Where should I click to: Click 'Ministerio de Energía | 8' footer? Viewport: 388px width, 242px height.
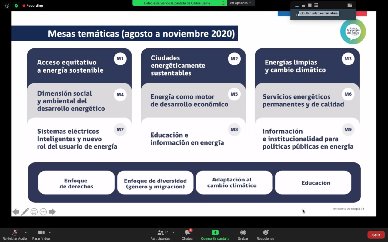349,208
